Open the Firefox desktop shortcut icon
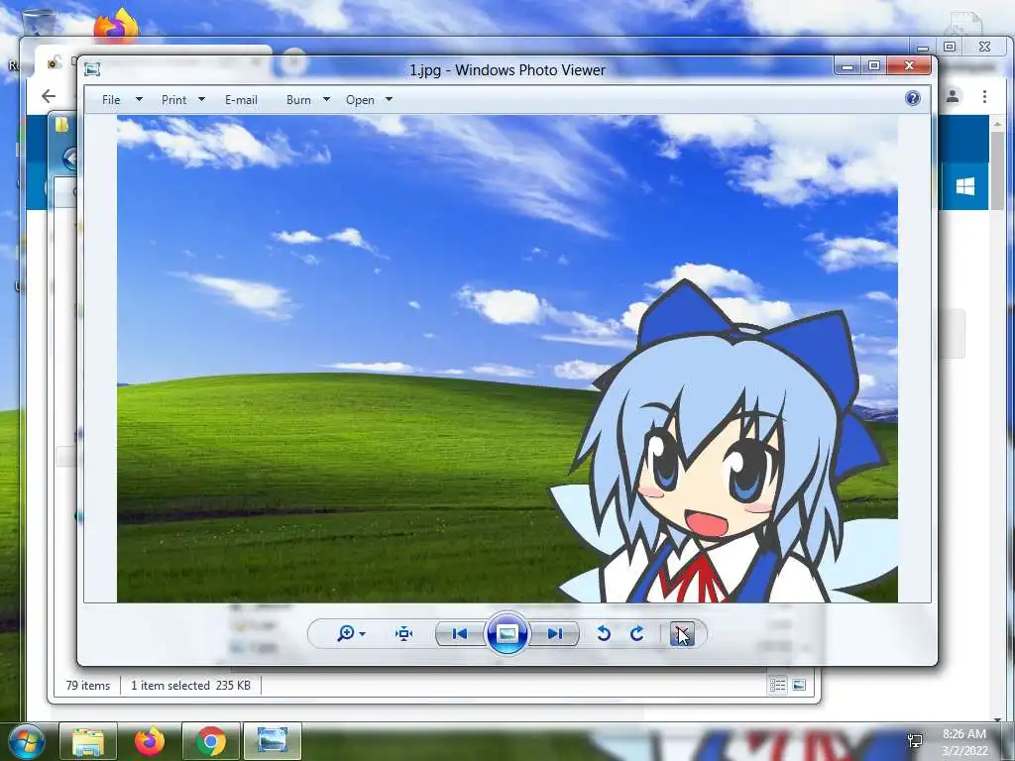Viewport: 1015px width, 761px height. coord(117,26)
